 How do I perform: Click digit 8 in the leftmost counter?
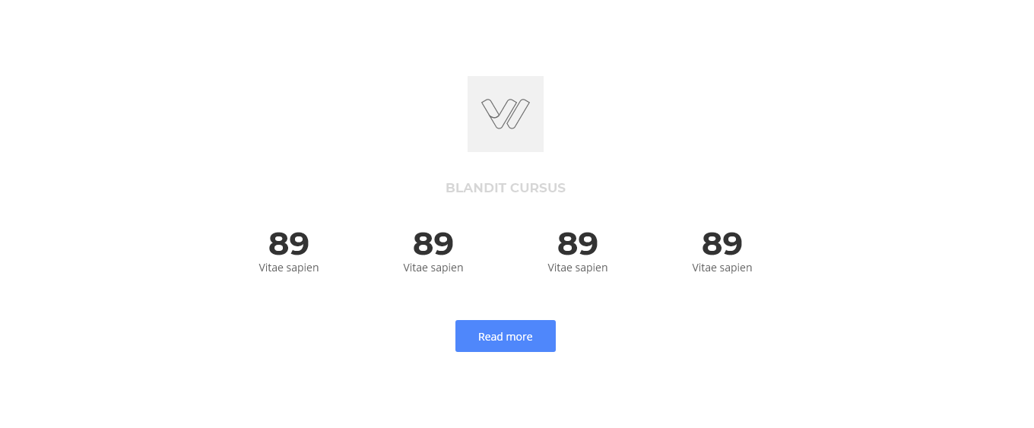pos(279,244)
